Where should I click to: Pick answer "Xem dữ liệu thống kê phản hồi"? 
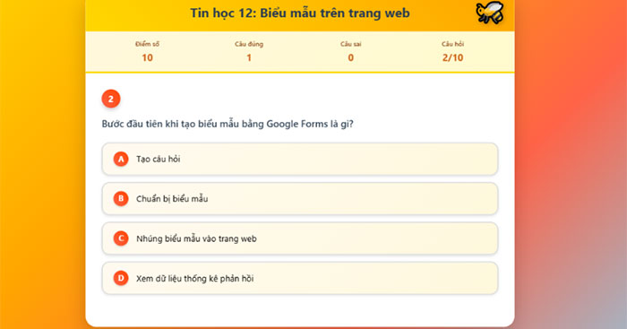pos(299,278)
